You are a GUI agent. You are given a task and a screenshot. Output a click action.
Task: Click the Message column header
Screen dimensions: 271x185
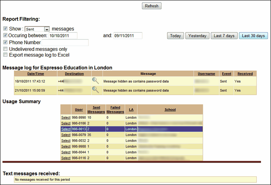tap(148, 74)
